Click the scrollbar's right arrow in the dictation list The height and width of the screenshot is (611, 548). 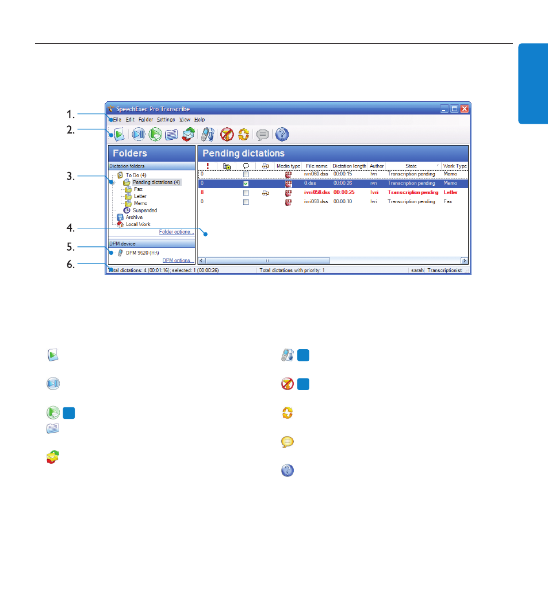coord(464,261)
